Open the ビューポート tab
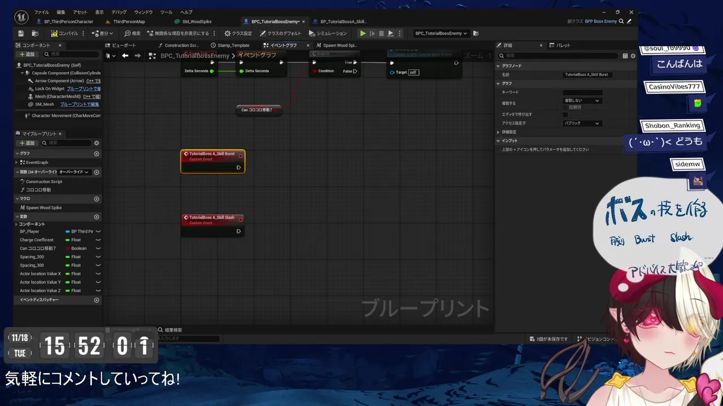The height and width of the screenshot is (406, 723). click(x=120, y=45)
